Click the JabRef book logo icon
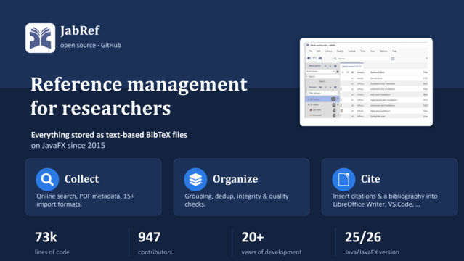Screen dimensions: 464x261 [40, 38]
